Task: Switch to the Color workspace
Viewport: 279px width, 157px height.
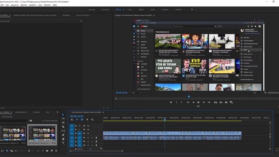Action: coord(130,10)
